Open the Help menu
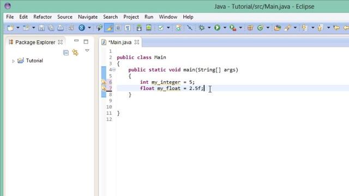349x196 pixels. (x=188, y=17)
